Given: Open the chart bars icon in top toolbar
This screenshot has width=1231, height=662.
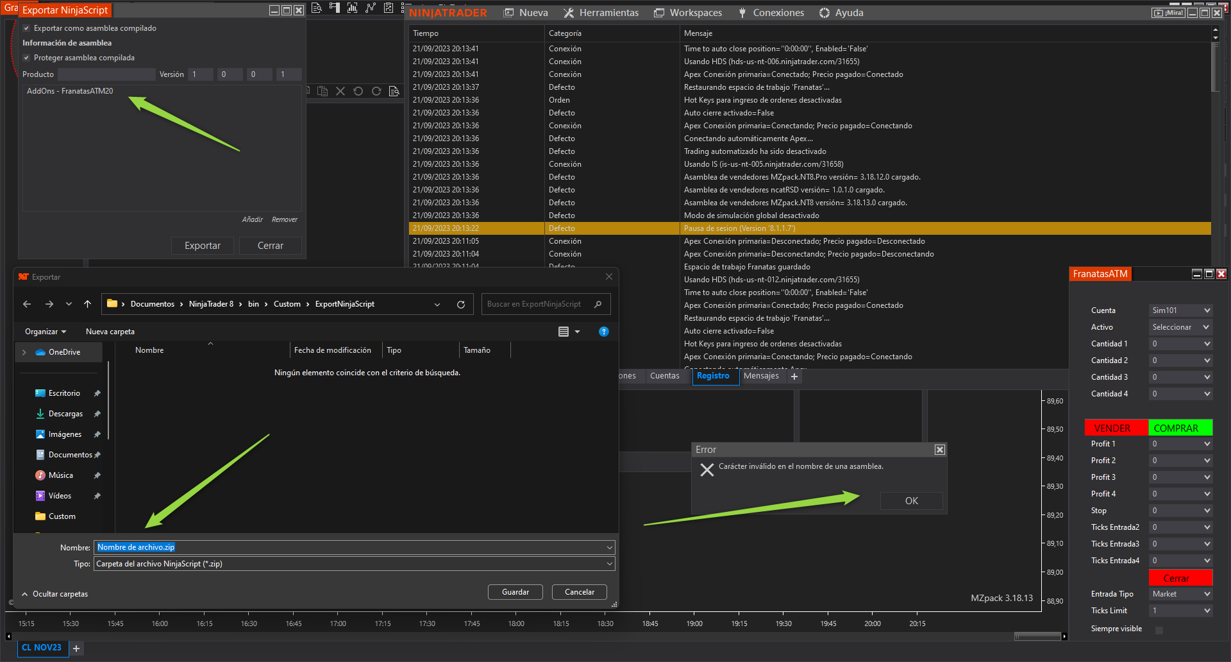Looking at the screenshot, I should tap(352, 8).
